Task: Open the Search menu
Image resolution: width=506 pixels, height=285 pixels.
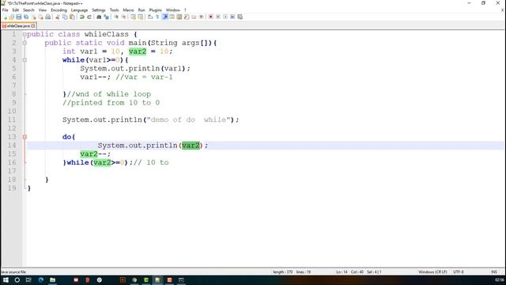Action: [28, 10]
